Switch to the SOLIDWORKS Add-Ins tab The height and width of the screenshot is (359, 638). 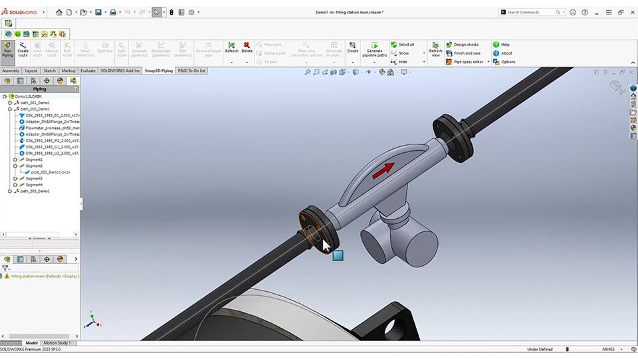(x=120, y=71)
